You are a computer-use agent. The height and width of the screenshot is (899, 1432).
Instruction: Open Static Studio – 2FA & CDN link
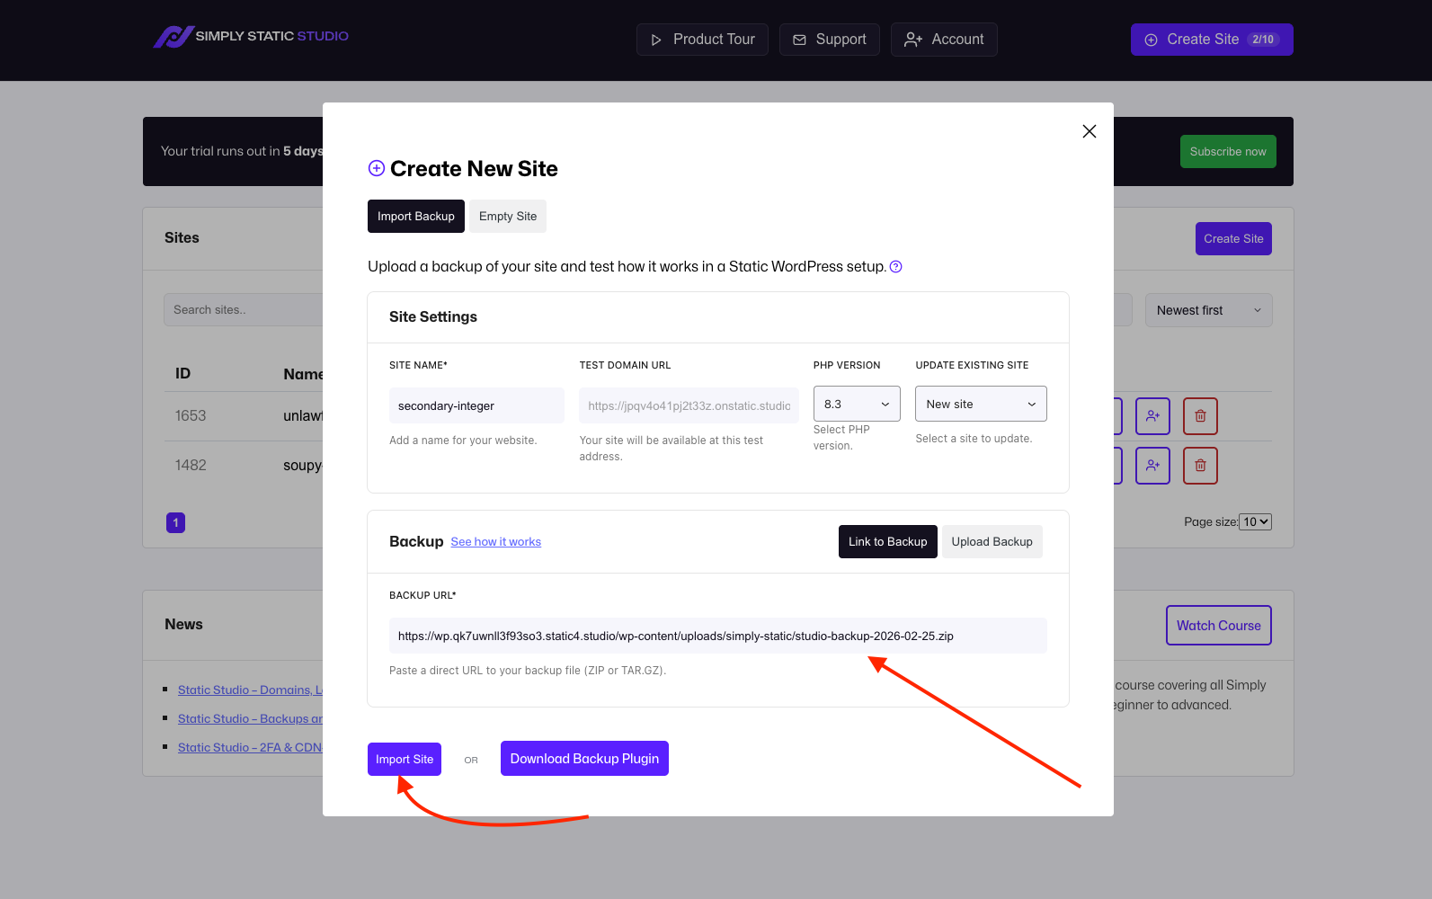[250, 748]
